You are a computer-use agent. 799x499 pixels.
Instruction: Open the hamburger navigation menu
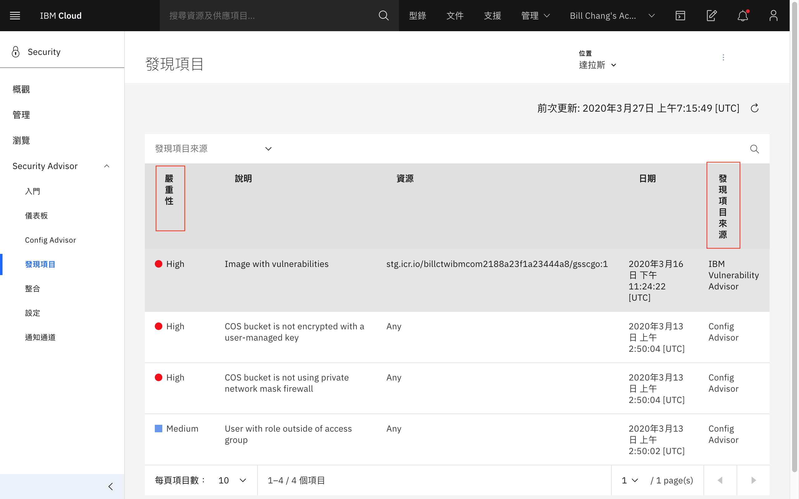click(x=15, y=16)
